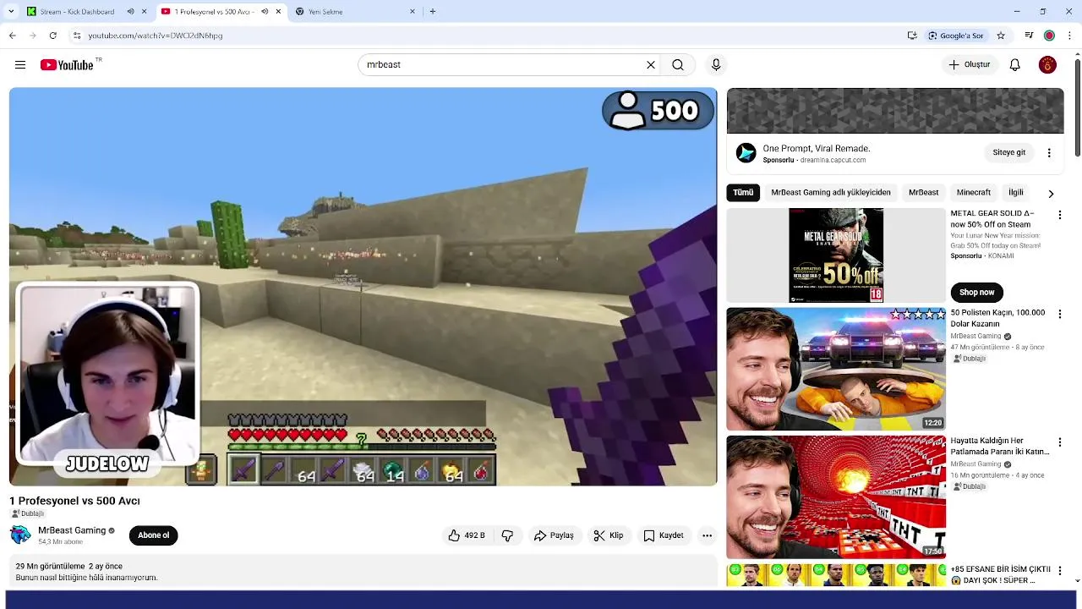Click the Siteye git ad button
The width and height of the screenshot is (1082, 609).
1009,153
